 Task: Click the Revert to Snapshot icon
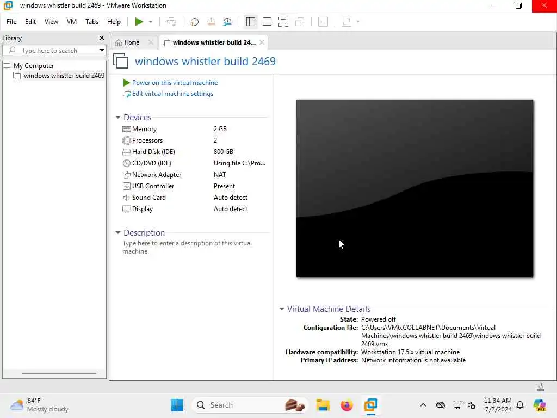click(x=211, y=22)
